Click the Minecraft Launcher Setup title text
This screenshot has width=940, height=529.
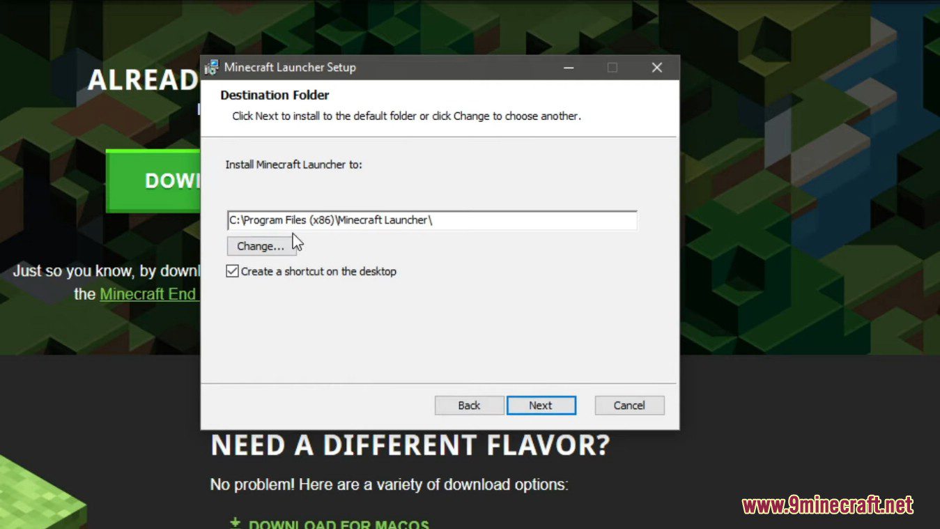tap(290, 68)
